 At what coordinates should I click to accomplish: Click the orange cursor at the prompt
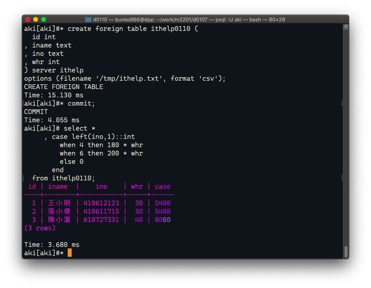point(70,253)
